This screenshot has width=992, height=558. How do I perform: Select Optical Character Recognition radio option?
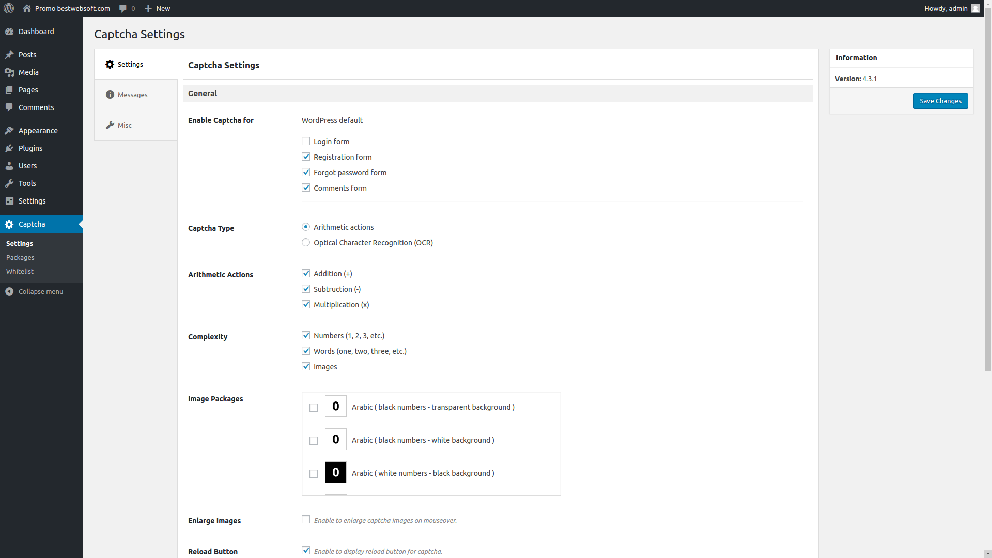coord(306,243)
